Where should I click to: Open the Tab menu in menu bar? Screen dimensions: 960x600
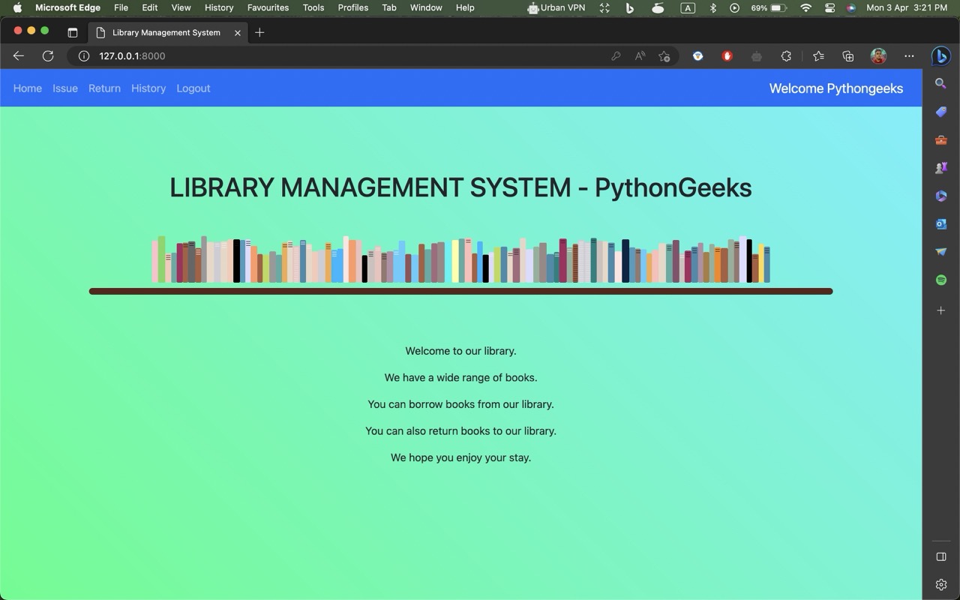point(389,7)
